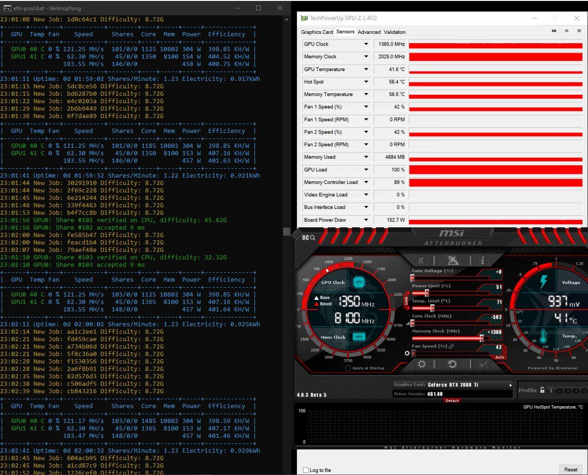The width and height of the screenshot is (588, 475).
Task: Select profile slot 2
Action: coord(559,390)
